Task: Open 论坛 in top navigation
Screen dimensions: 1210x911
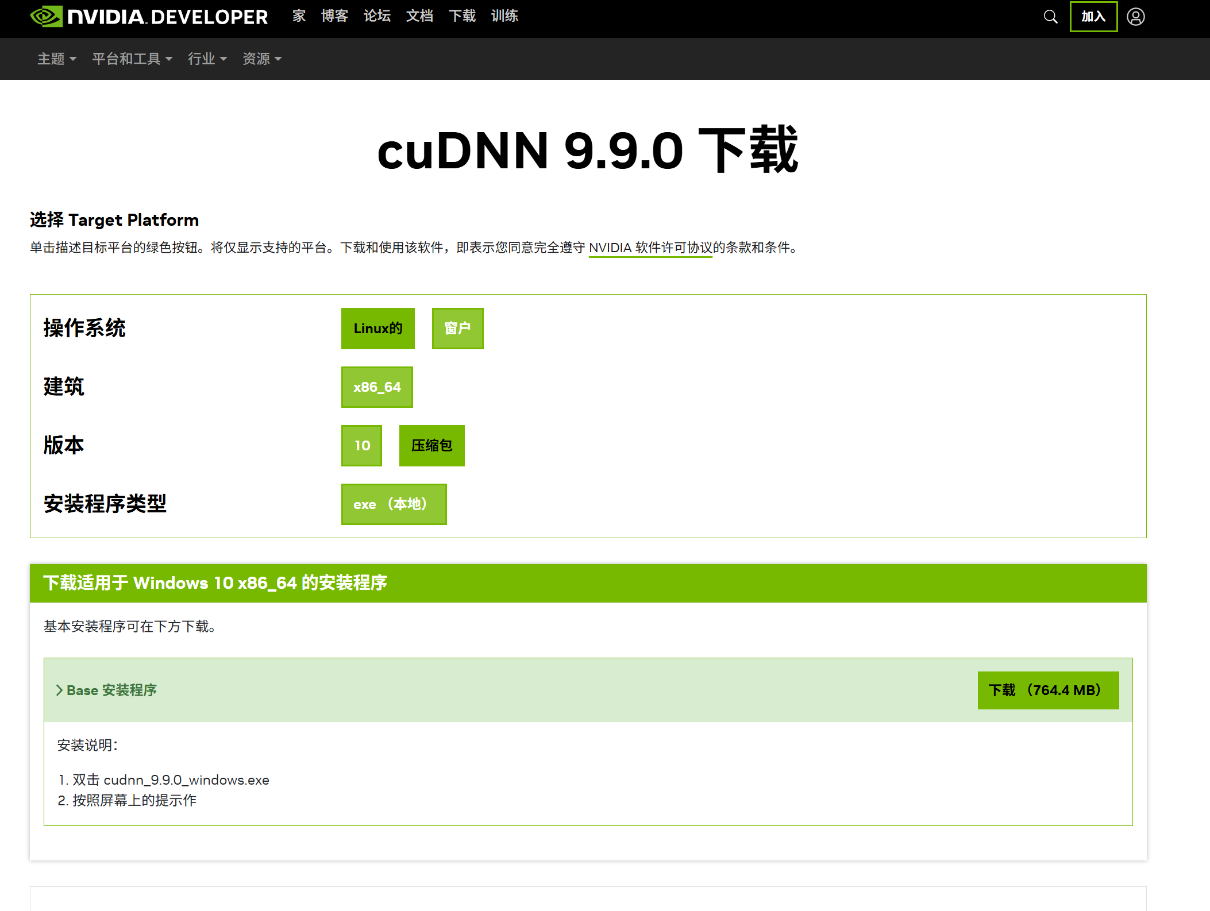Action: [x=377, y=16]
